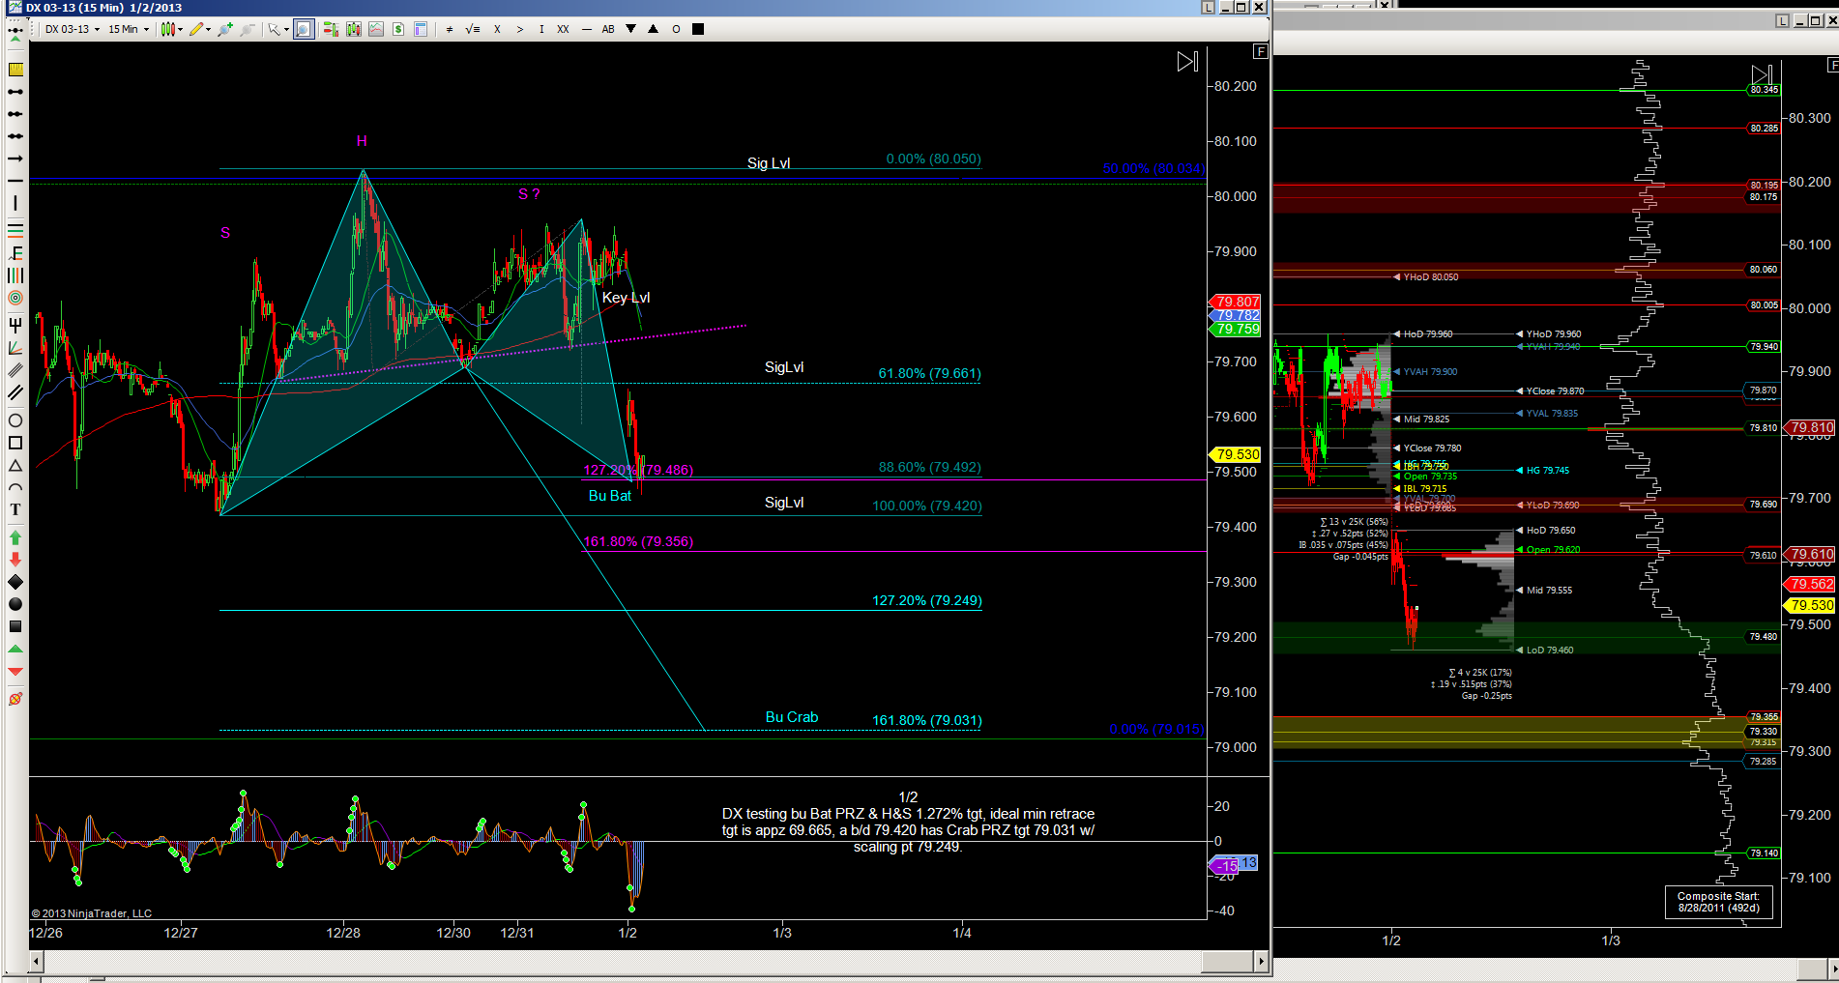Choose the Text drawing tool

click(x=15, y=510)
